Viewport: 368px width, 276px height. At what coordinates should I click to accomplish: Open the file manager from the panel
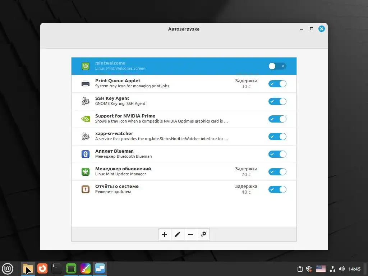(x=28, y=269)
